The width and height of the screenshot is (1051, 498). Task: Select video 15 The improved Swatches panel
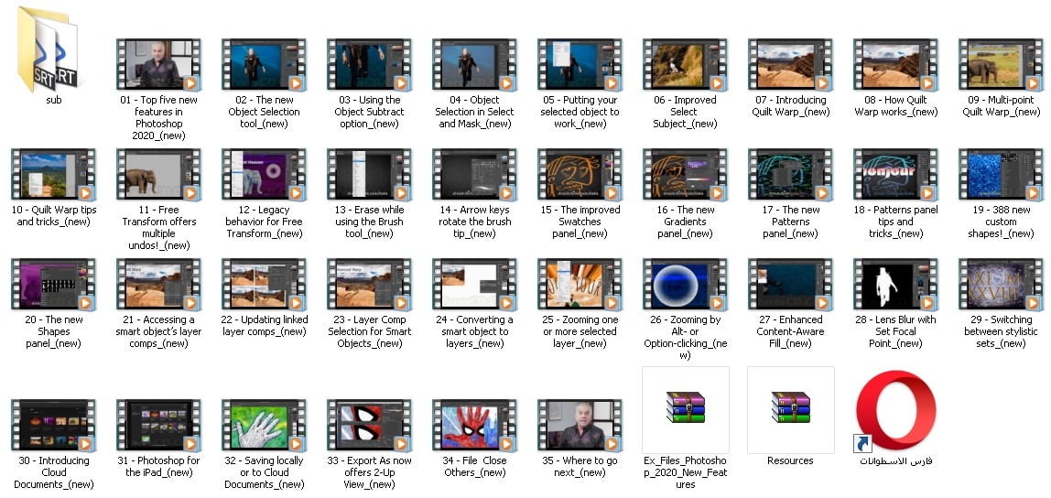[580, 174]
